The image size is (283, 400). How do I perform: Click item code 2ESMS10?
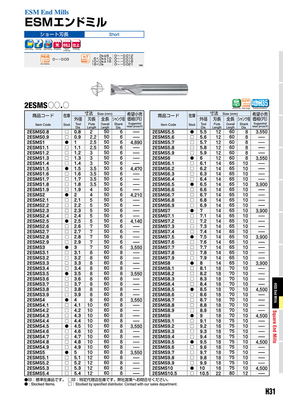163,368
